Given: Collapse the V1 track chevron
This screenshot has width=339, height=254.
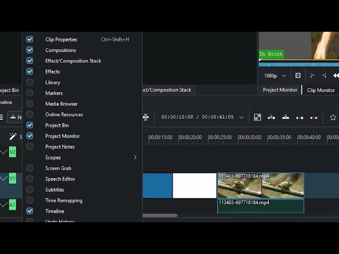Looking at the screenshot, I should point(3,179).
